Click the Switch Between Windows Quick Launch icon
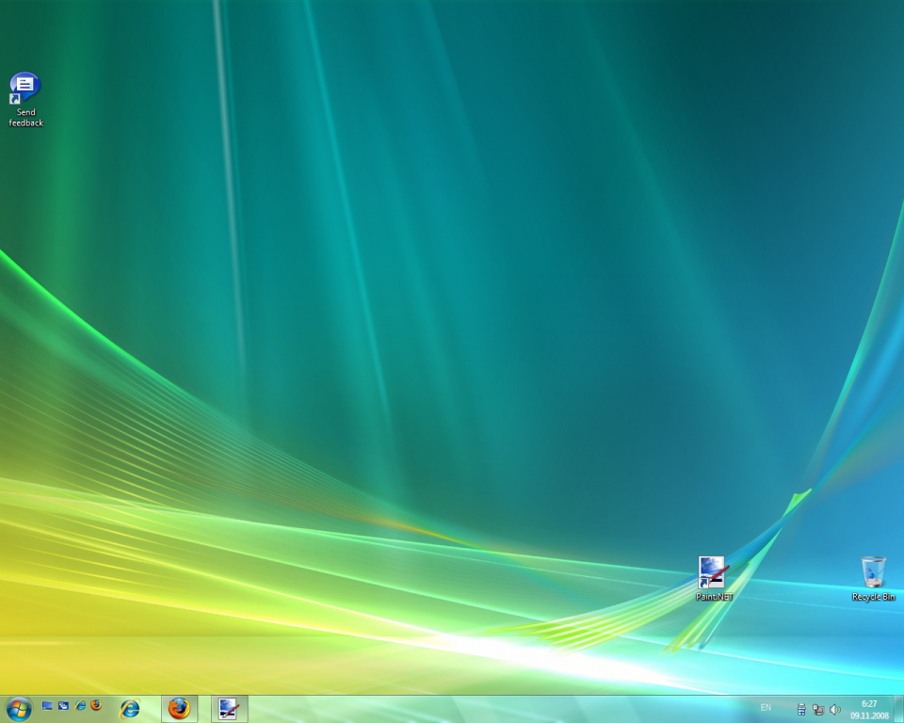This screenshot has width=904, height=723. [x=63, y=706]
